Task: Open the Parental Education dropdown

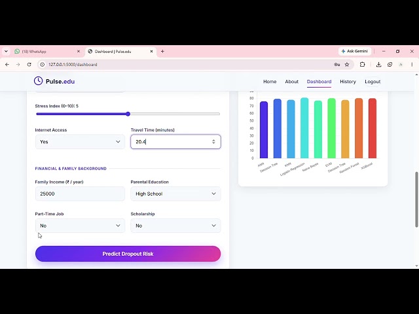Action: [175, 194]
